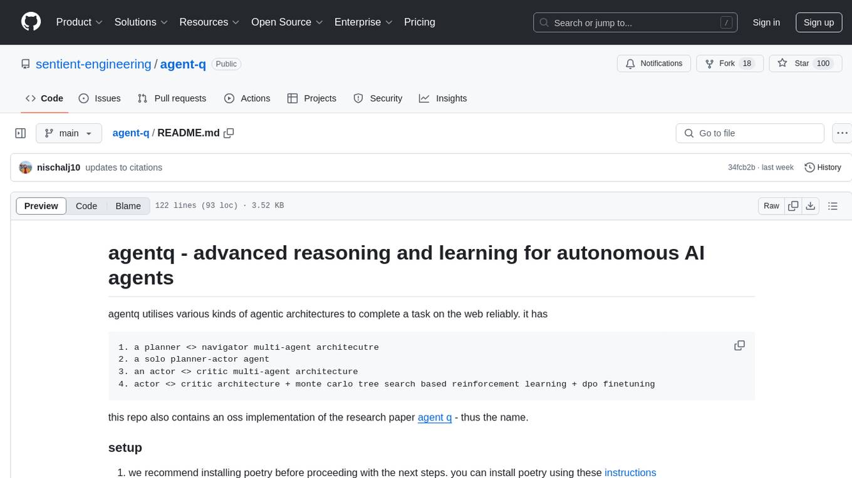Open the main branch selector

point(68,133)
